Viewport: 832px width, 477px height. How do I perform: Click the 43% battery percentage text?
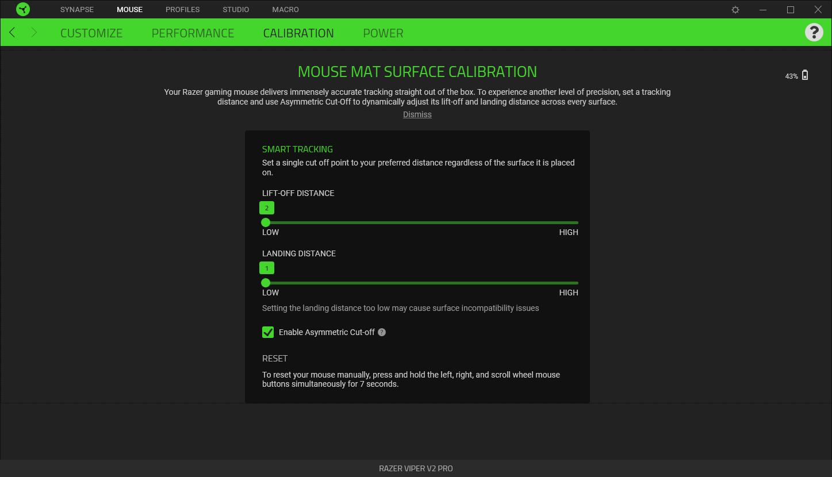tap(791, 76)
